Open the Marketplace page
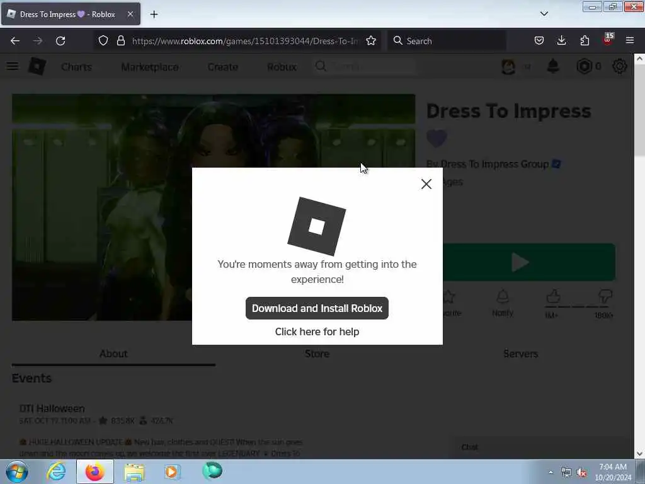 (x=150, y=67)
